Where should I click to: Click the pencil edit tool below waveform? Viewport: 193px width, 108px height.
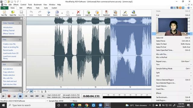(28, 91)
